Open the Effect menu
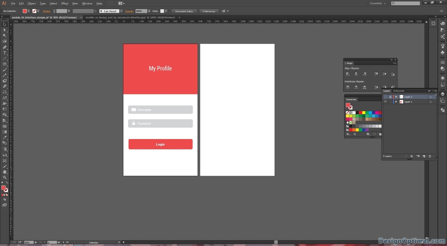This screenshot has width=447, height=246. pyautogui.click(x=65, y=3)
